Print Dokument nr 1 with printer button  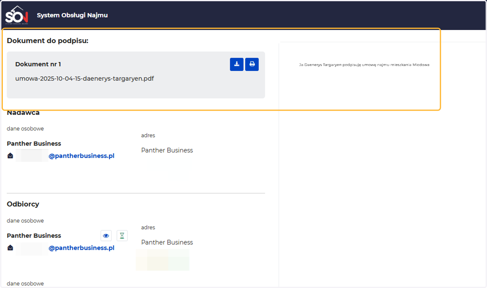252,64
